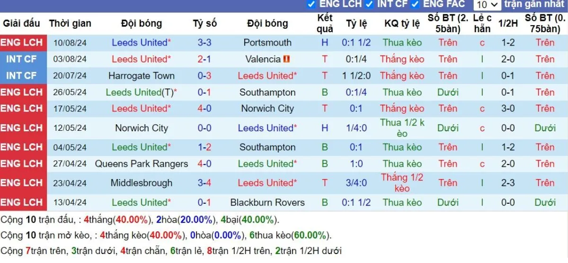Click the KQ tỷ lệ column header
This screenshot has width=568, height=263.
pyautogui.click(x=402, y=23)
